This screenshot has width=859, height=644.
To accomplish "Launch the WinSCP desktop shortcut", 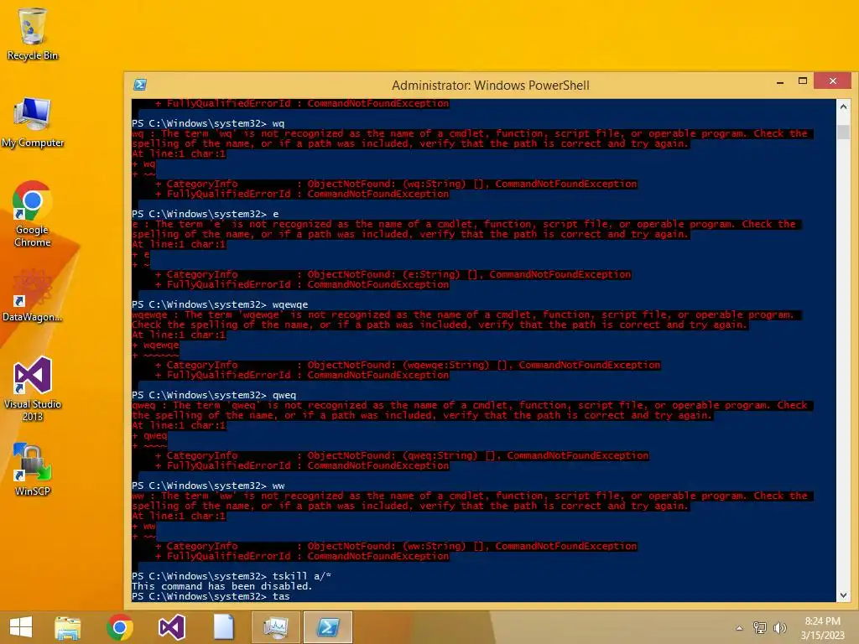I will (x=33, y=470).
